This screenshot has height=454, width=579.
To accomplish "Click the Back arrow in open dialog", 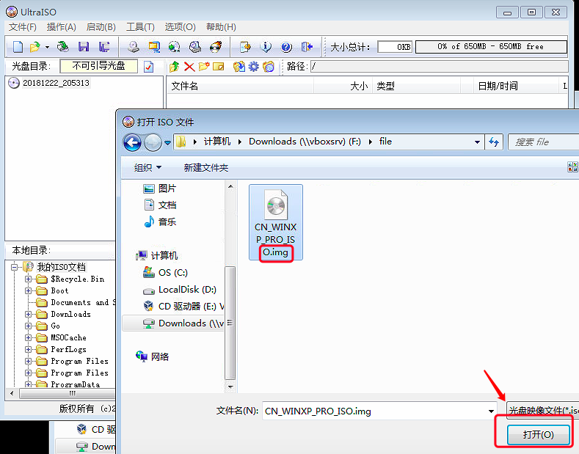I will point(132,142).
